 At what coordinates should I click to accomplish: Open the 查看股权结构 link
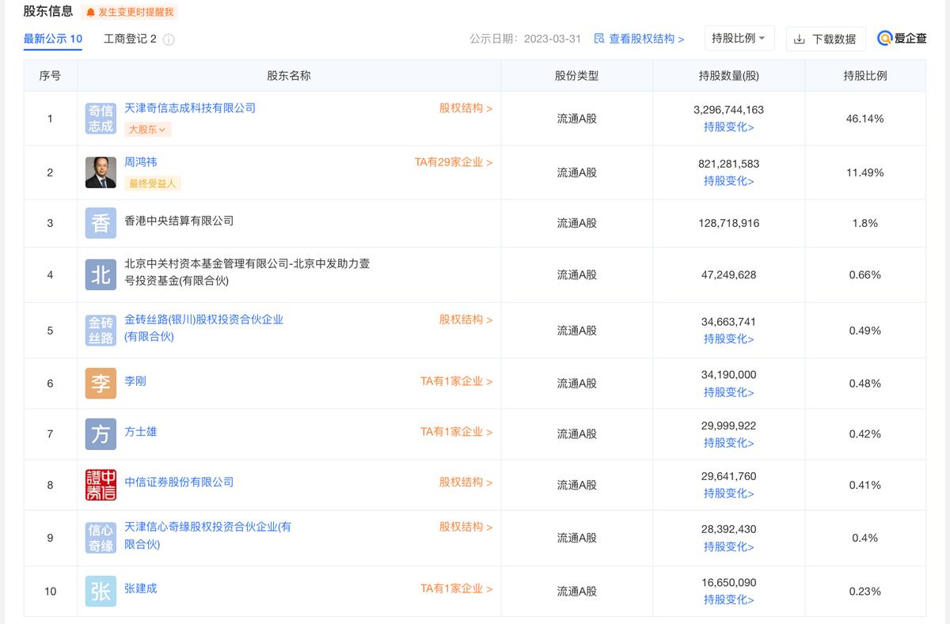pos(641,38)
